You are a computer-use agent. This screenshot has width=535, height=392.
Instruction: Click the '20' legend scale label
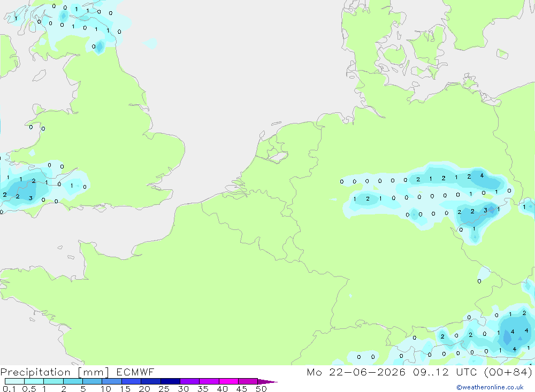[144, 389]
